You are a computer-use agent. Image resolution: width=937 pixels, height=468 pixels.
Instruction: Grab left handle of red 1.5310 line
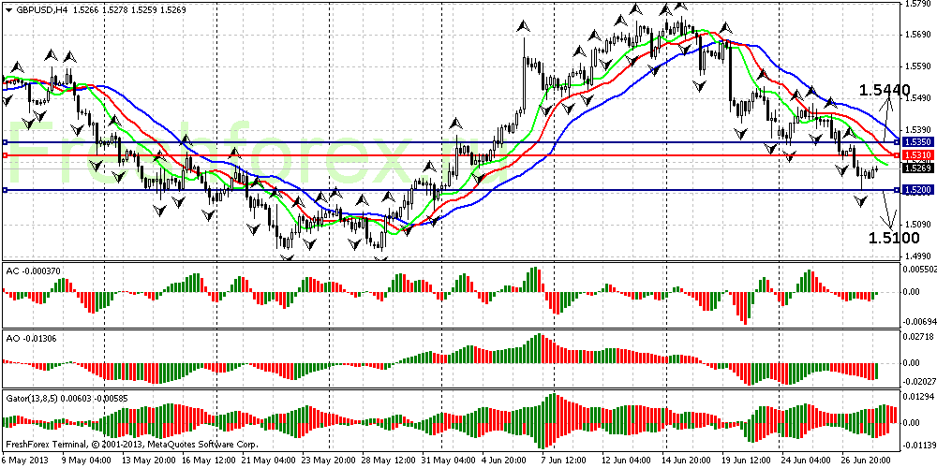pyautogui.click(x=5, y=155)
